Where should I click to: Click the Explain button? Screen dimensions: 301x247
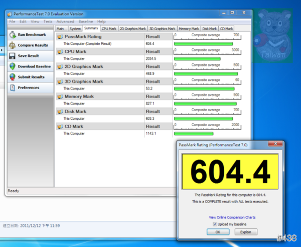(245, 232)
